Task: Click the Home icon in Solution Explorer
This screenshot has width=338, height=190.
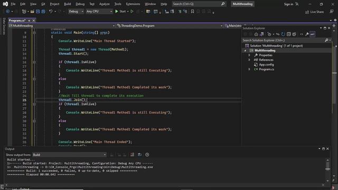Action: pos(256,34)
